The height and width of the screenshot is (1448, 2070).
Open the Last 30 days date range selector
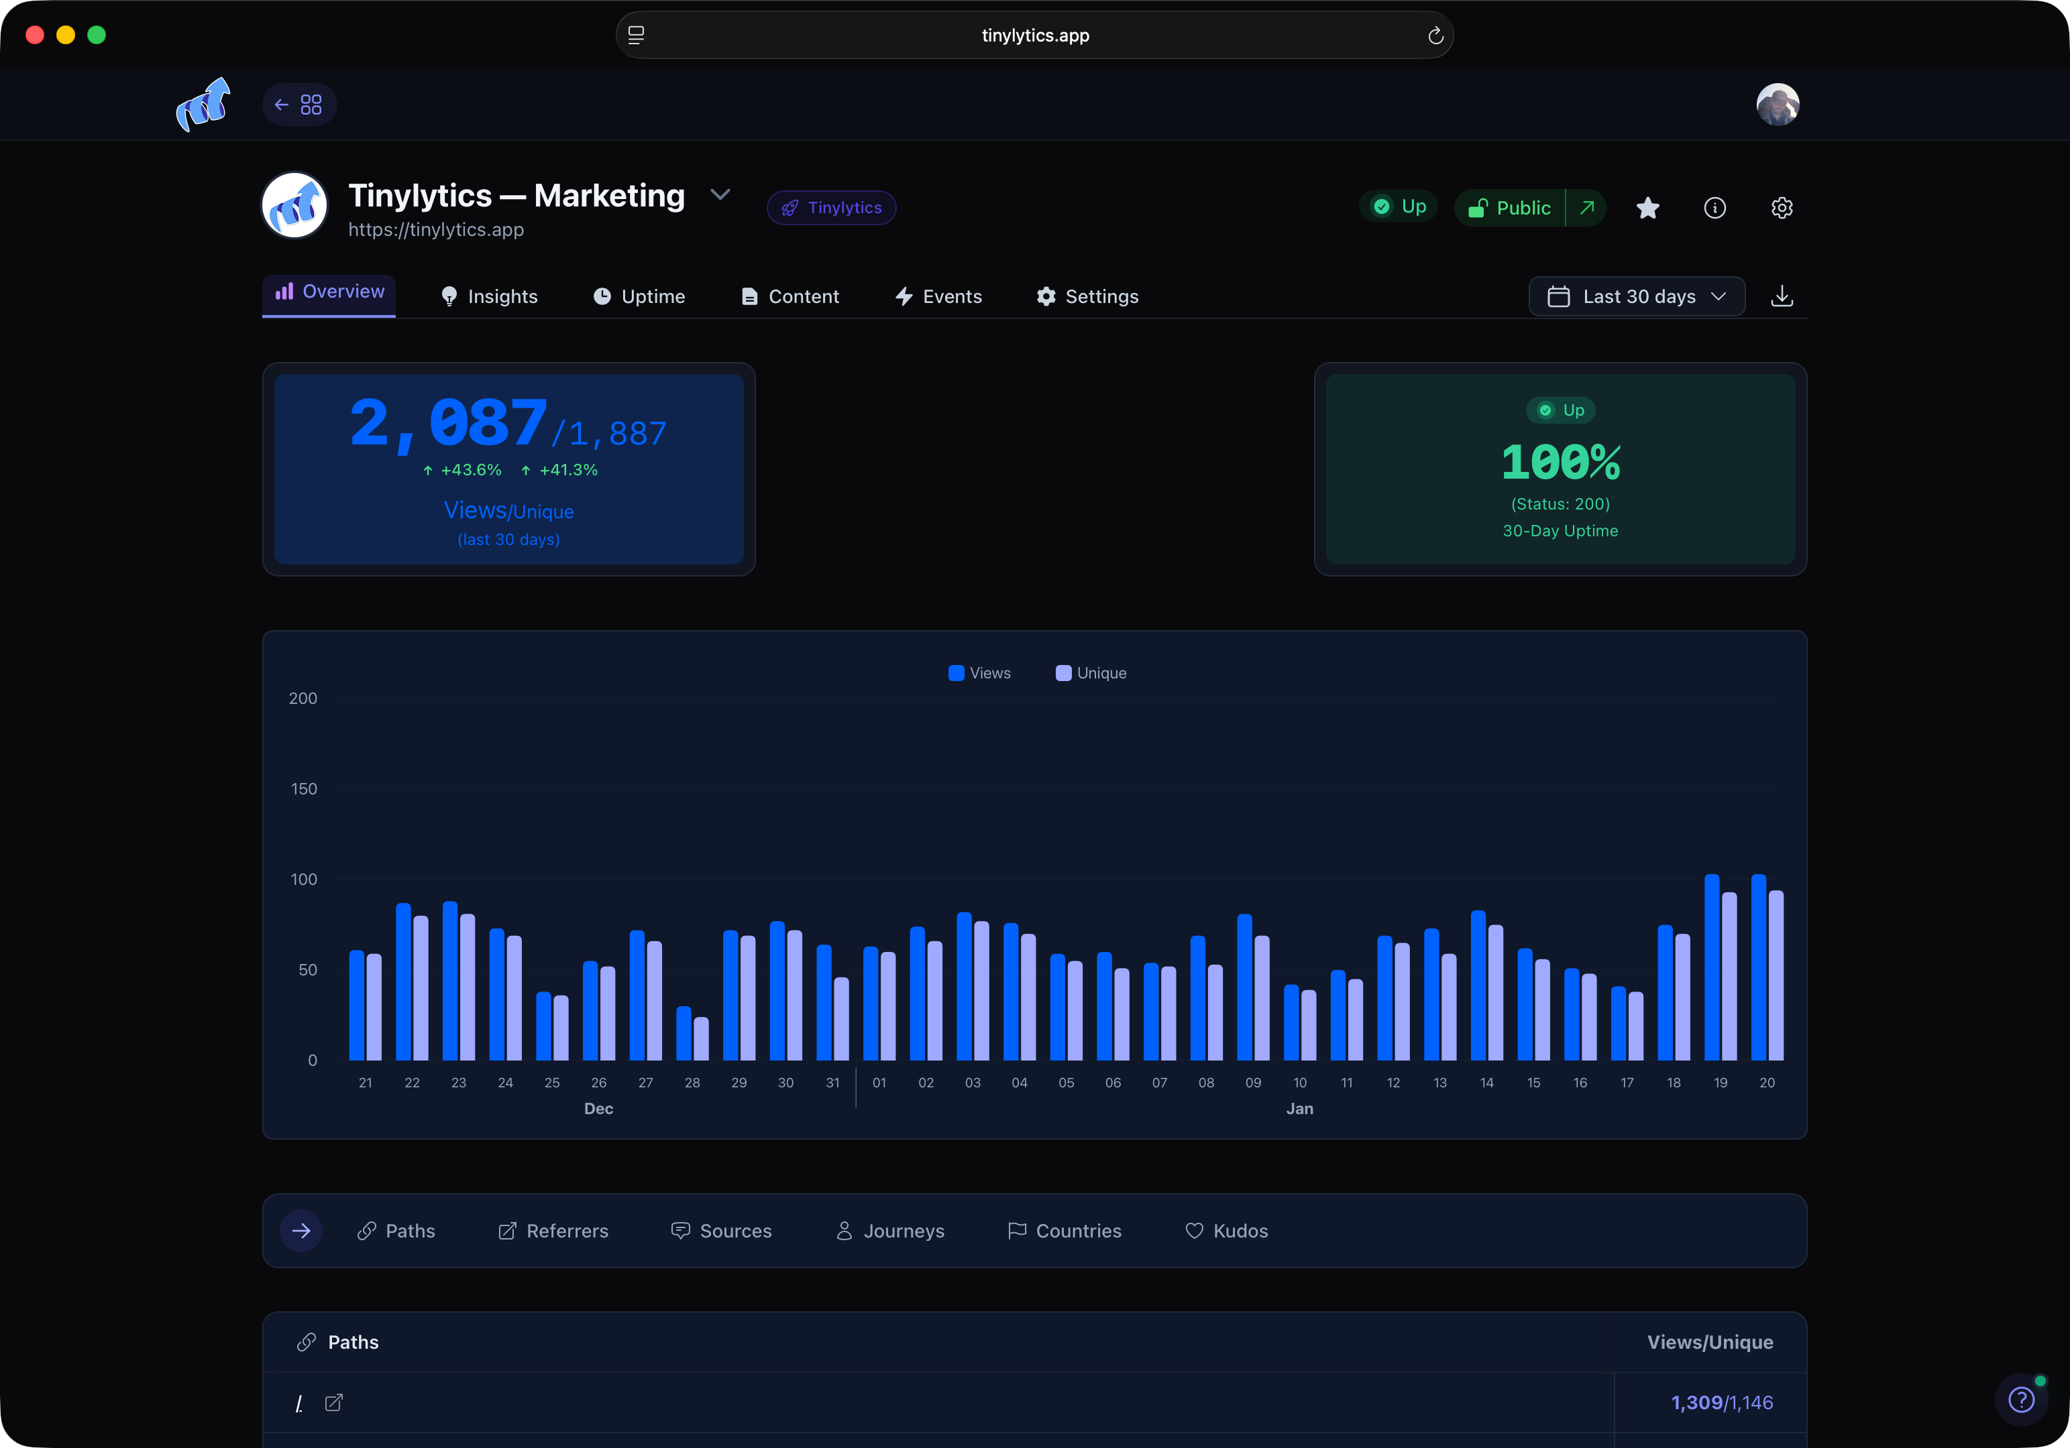(x=1636, y=296)
